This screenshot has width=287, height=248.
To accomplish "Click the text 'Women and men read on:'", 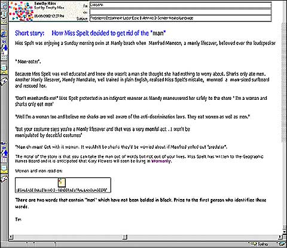I will 39,171.
